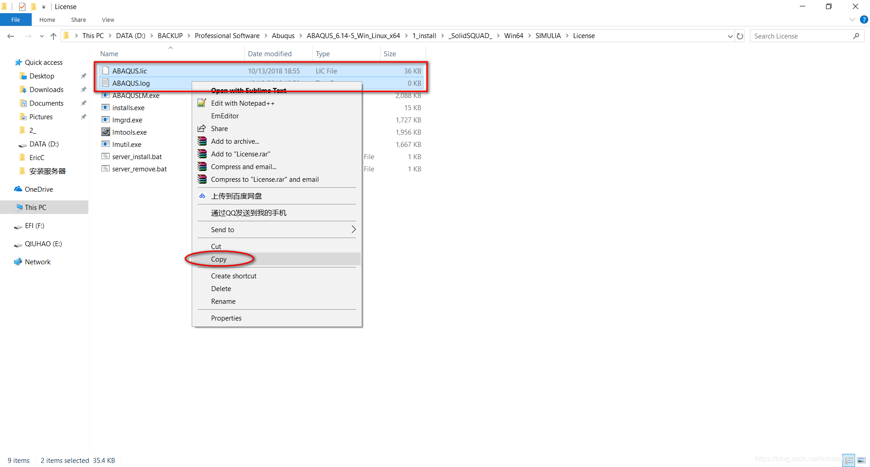Select the lmtools.exe file icon
Screen dimensions: 870x467
(106, 132)
